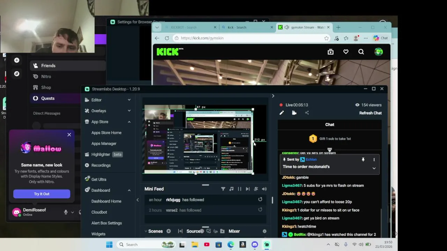Reload the kick.com page in Edge

(167, 38)
